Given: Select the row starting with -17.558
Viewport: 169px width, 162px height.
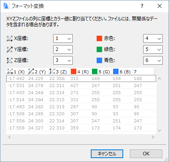Looking at the screenshot, I should tap(81, 128).
